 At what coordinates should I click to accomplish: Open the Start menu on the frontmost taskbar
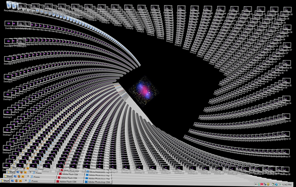tap(7, 182)
